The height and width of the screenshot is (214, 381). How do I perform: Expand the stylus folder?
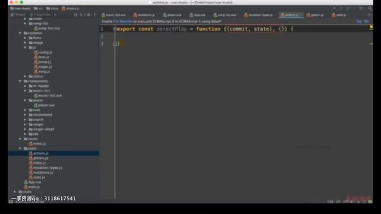[x=25, y=76]
